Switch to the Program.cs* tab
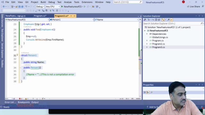Image resolution: width=205 pixels, height=115 pixels. (x=40, y=16)
